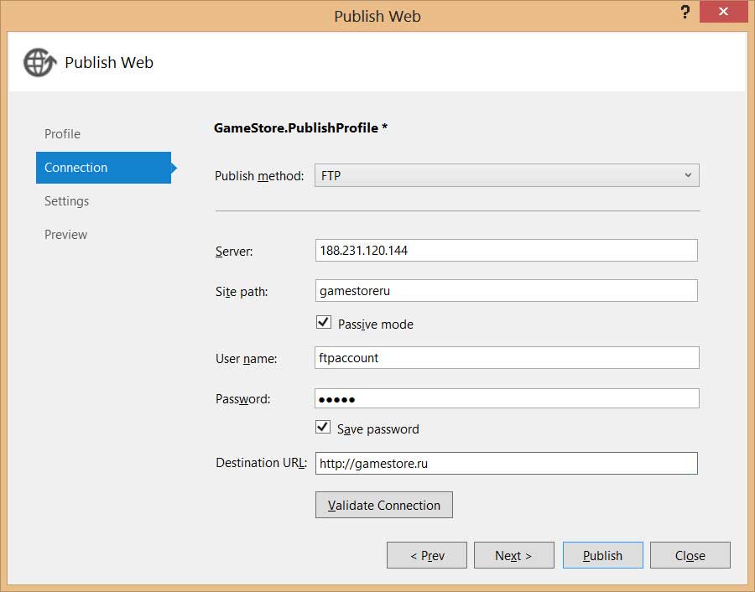Switch to the Profile step
Screen dimensions: 755x592
(x=62, y=134)
